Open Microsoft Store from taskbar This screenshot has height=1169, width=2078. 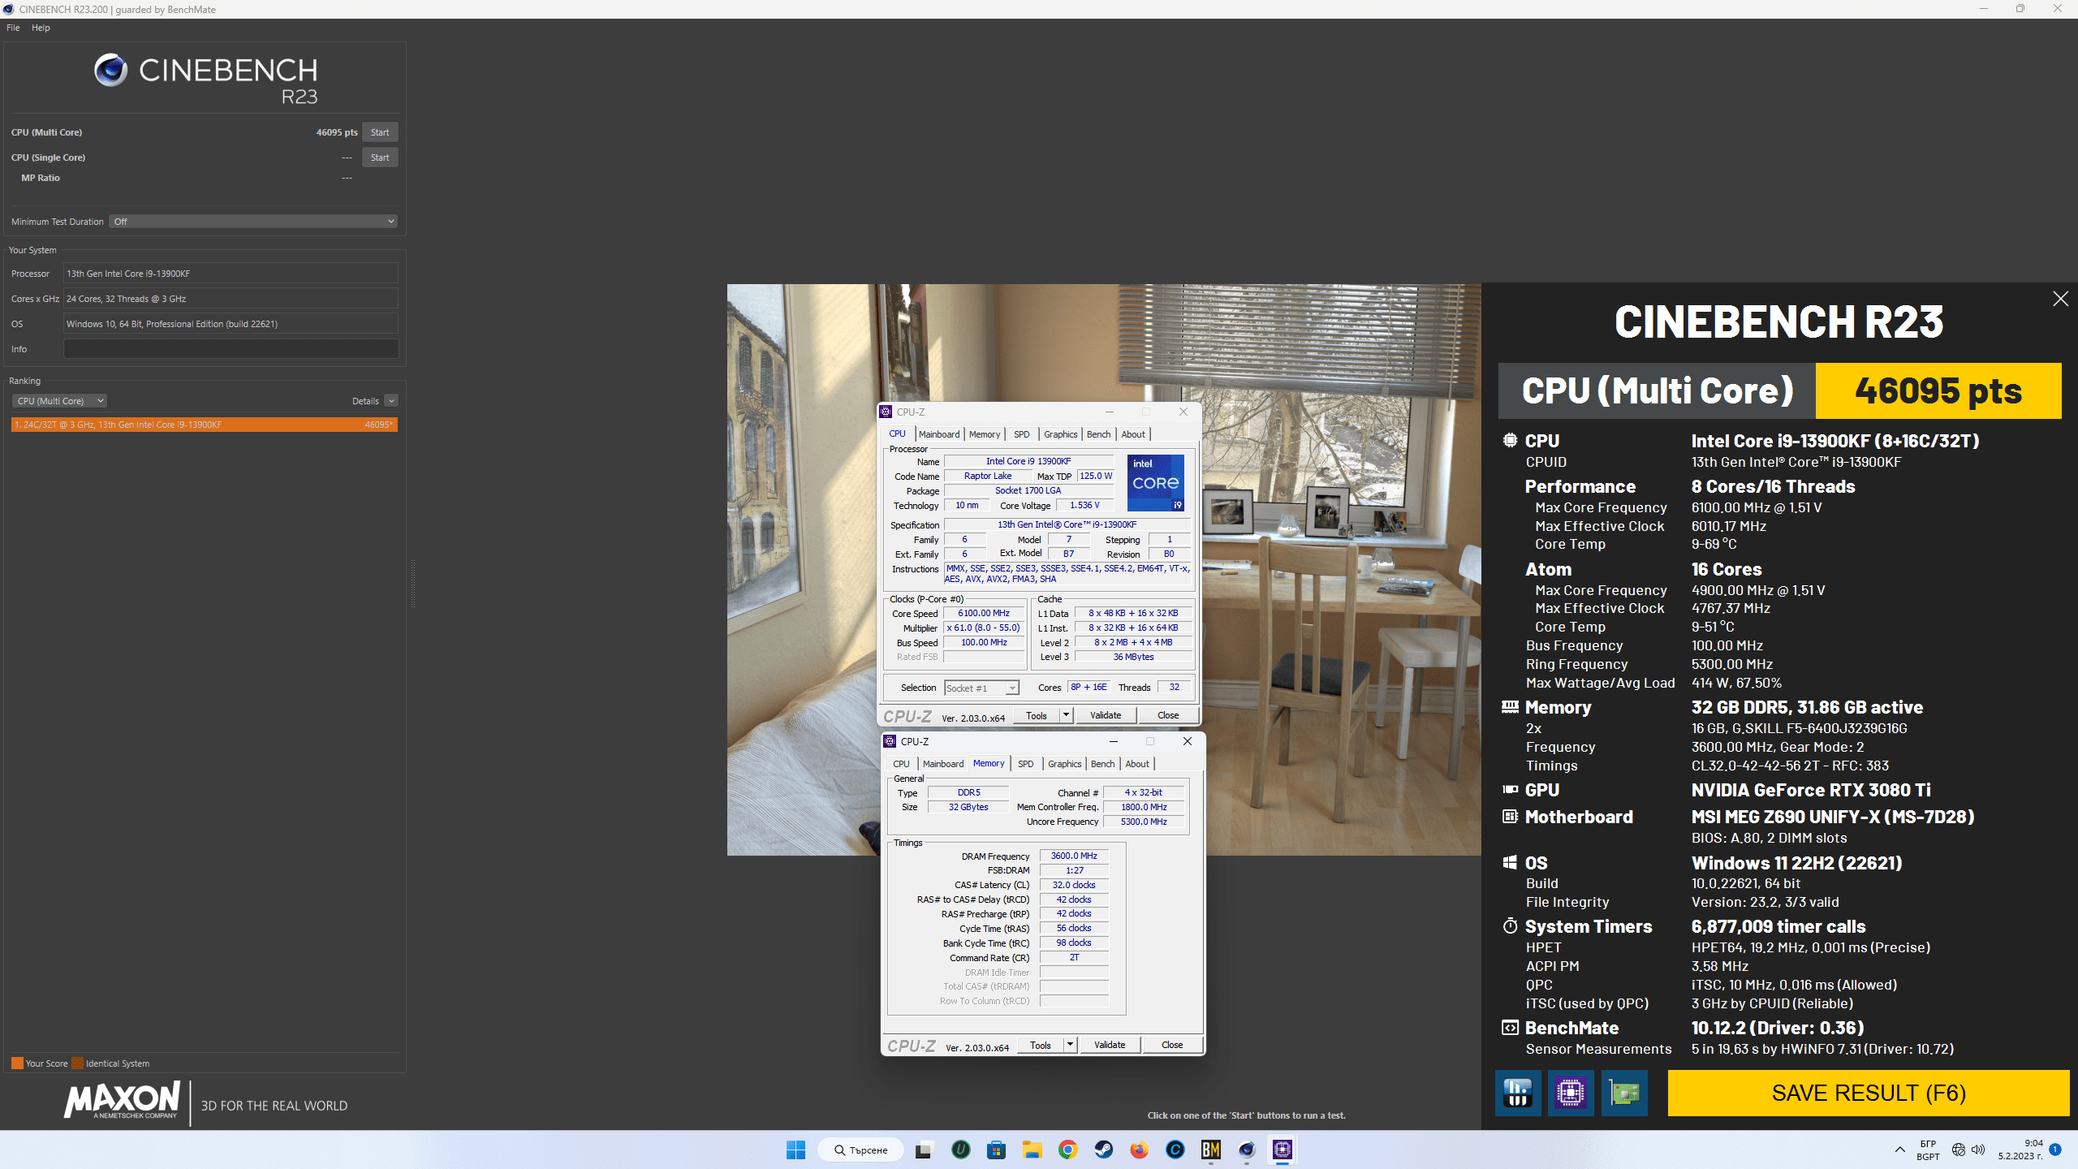(997, 1150)
